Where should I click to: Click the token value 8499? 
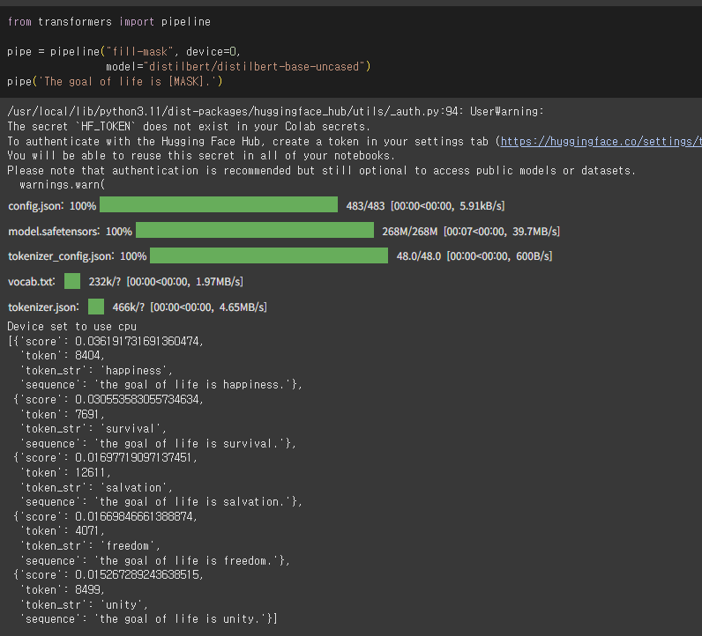(89, 589)
